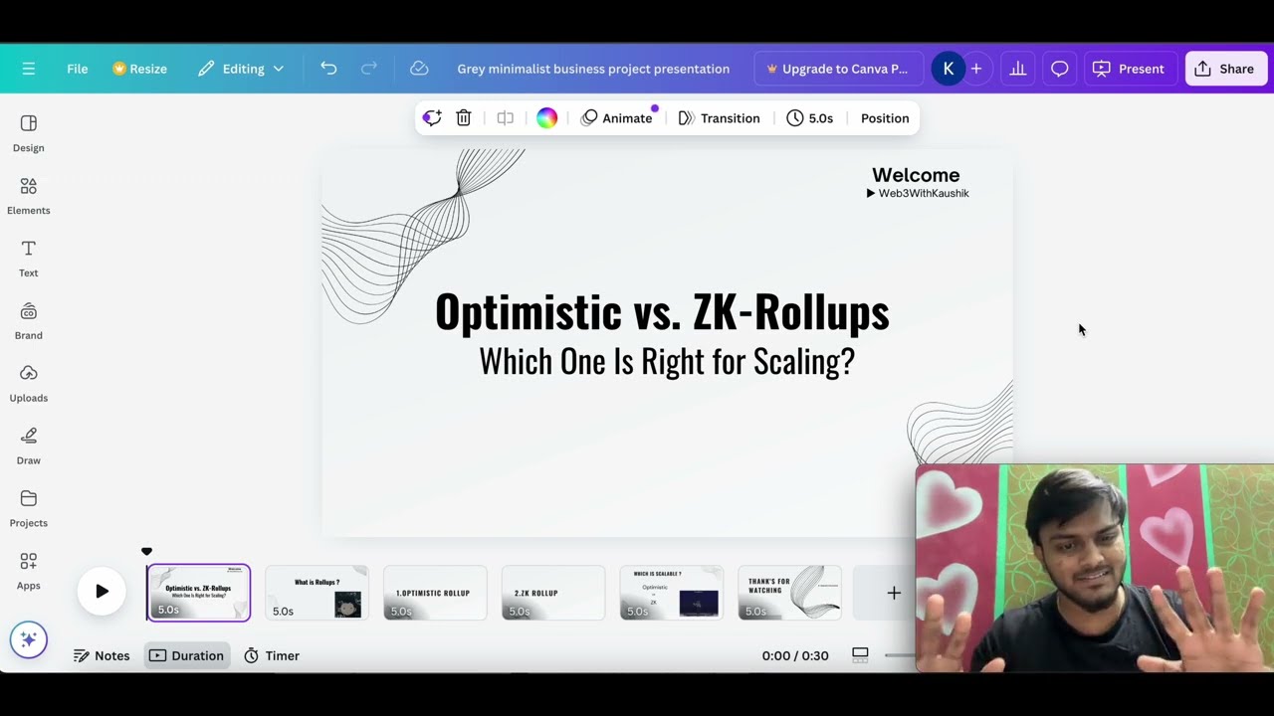1274x716 pixels.
Task: Toggle the Duration view
Action: 187,655
